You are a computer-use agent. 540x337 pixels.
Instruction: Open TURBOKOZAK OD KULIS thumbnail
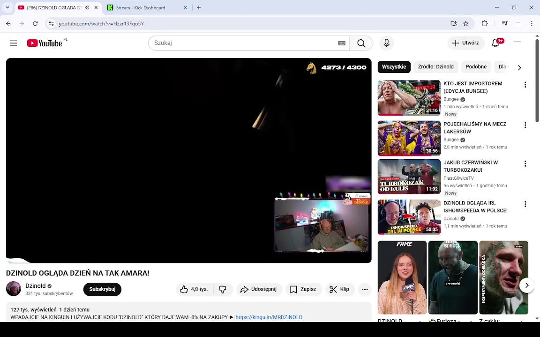coord(409,177)
